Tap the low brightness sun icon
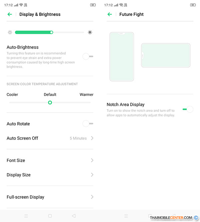 point(10,32)
